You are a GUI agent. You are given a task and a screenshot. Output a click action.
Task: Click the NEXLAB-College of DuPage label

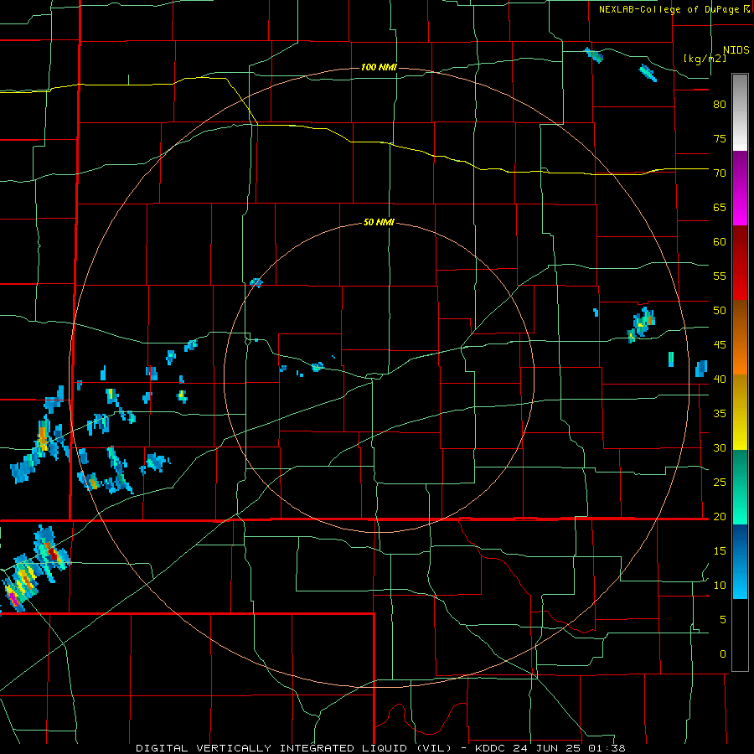(x=669, y=9)
